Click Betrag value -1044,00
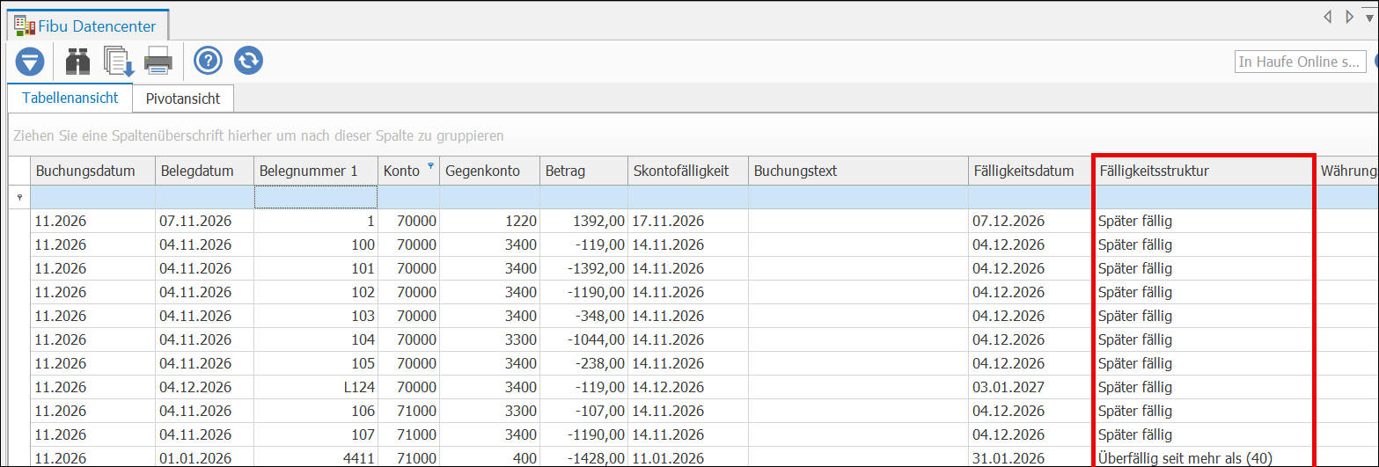Screen dimensions: 1379x467 point(583,339)
